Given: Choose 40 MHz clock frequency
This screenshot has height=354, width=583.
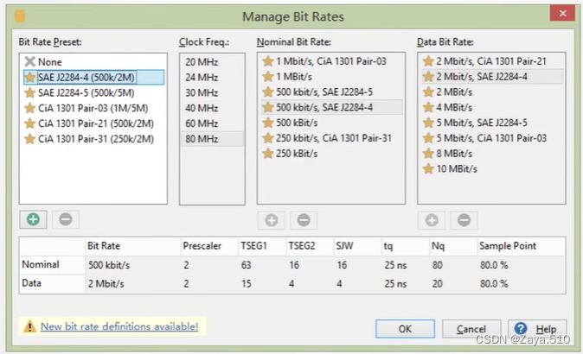Looking at the screenshot, I should click(x=212, y=108).
